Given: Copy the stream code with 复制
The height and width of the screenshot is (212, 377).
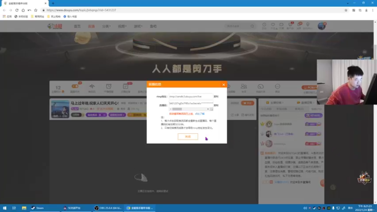Looking at the screenshot, I should coord(216,105).
